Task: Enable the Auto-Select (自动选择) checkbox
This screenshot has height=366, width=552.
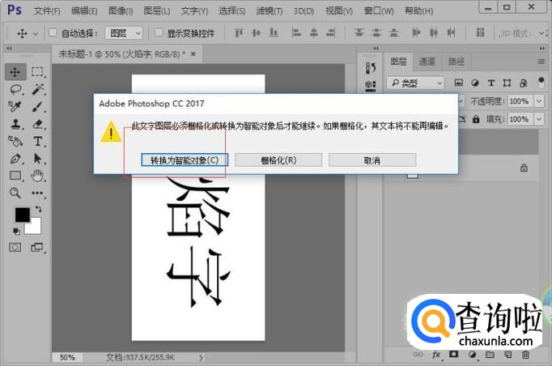Action: click(53, 32)
